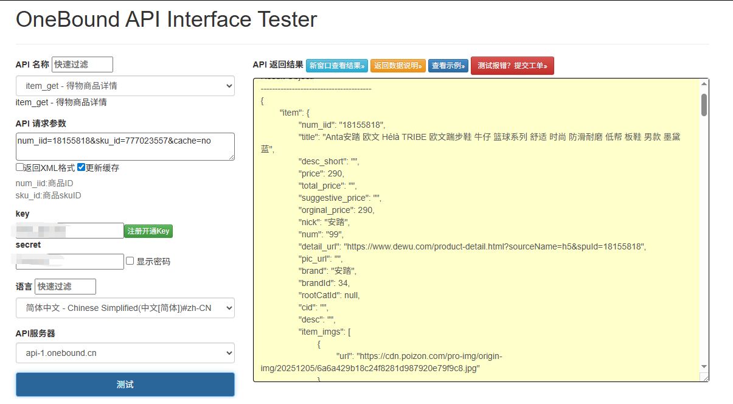Click the key input field
Screen dimensions: 733x404
point(70,231)
